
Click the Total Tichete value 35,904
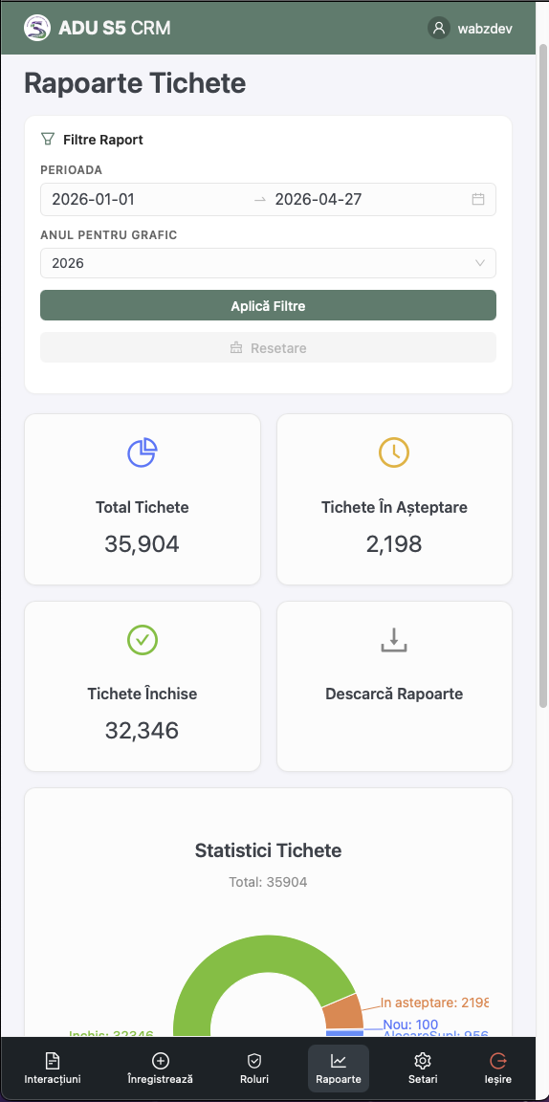142,544
